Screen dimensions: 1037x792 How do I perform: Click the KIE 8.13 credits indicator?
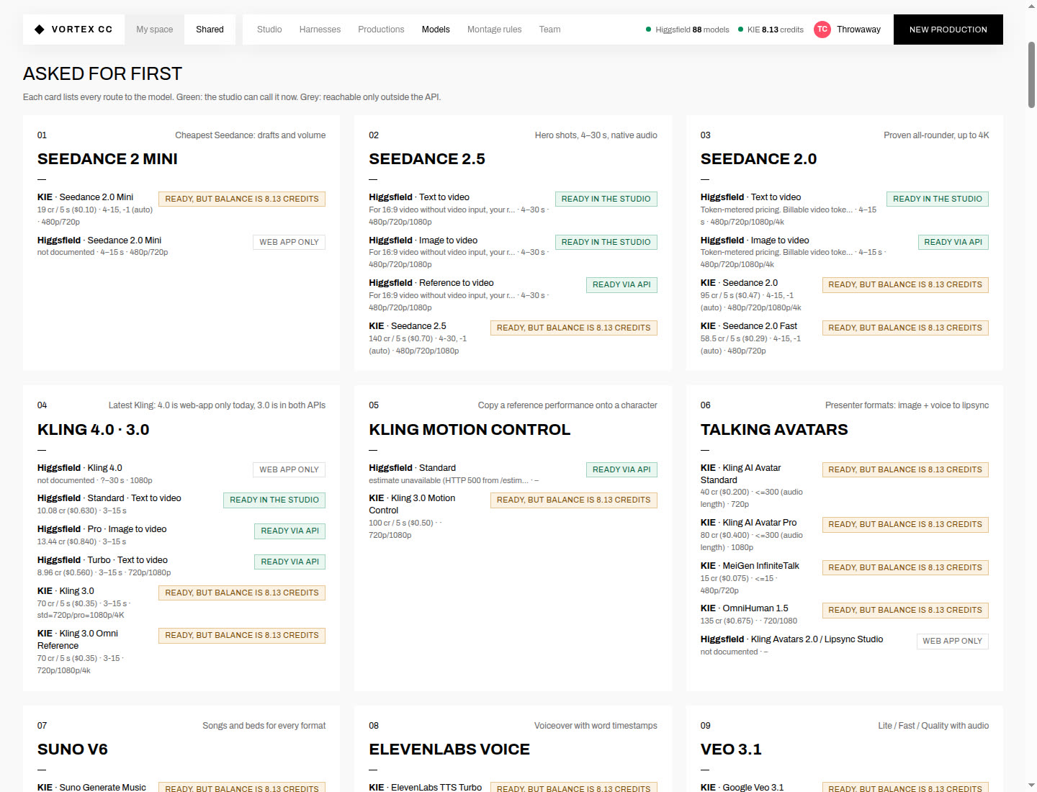[x=771, y=30]
